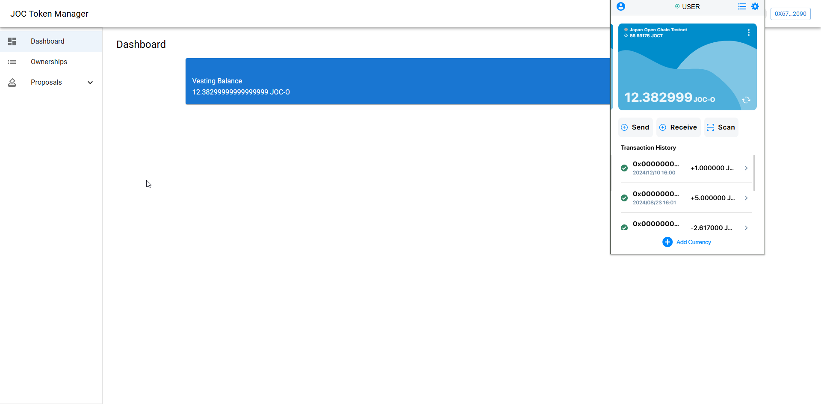Click the transaction history scrollbar
The image size is (821, 404).
(754, 173)
